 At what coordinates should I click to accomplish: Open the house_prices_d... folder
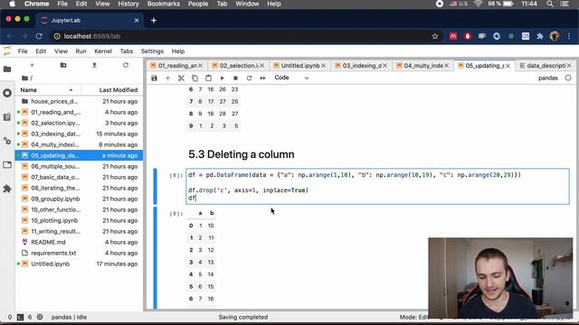(79, 101)
